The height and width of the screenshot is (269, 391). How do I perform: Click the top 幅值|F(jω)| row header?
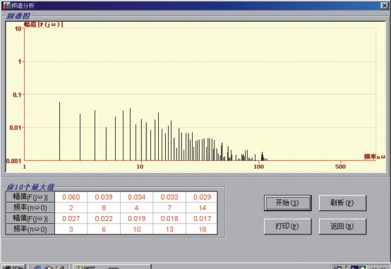30,197
